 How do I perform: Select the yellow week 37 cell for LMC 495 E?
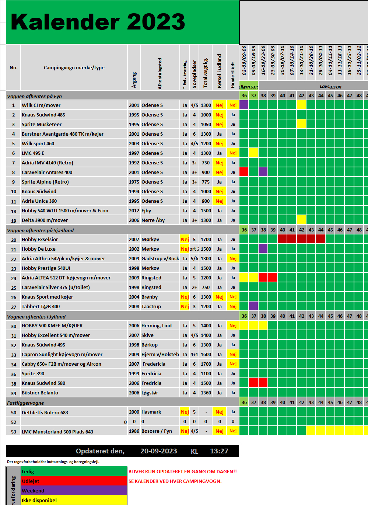(x=253, y=153)
